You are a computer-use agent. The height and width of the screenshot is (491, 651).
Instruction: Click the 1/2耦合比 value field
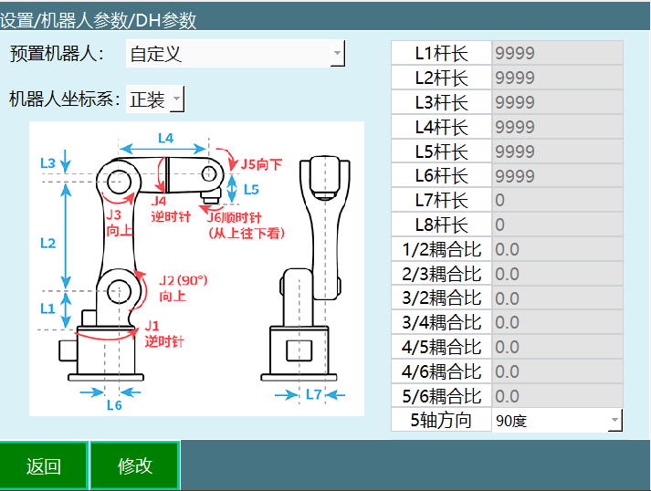click(557, 249)
